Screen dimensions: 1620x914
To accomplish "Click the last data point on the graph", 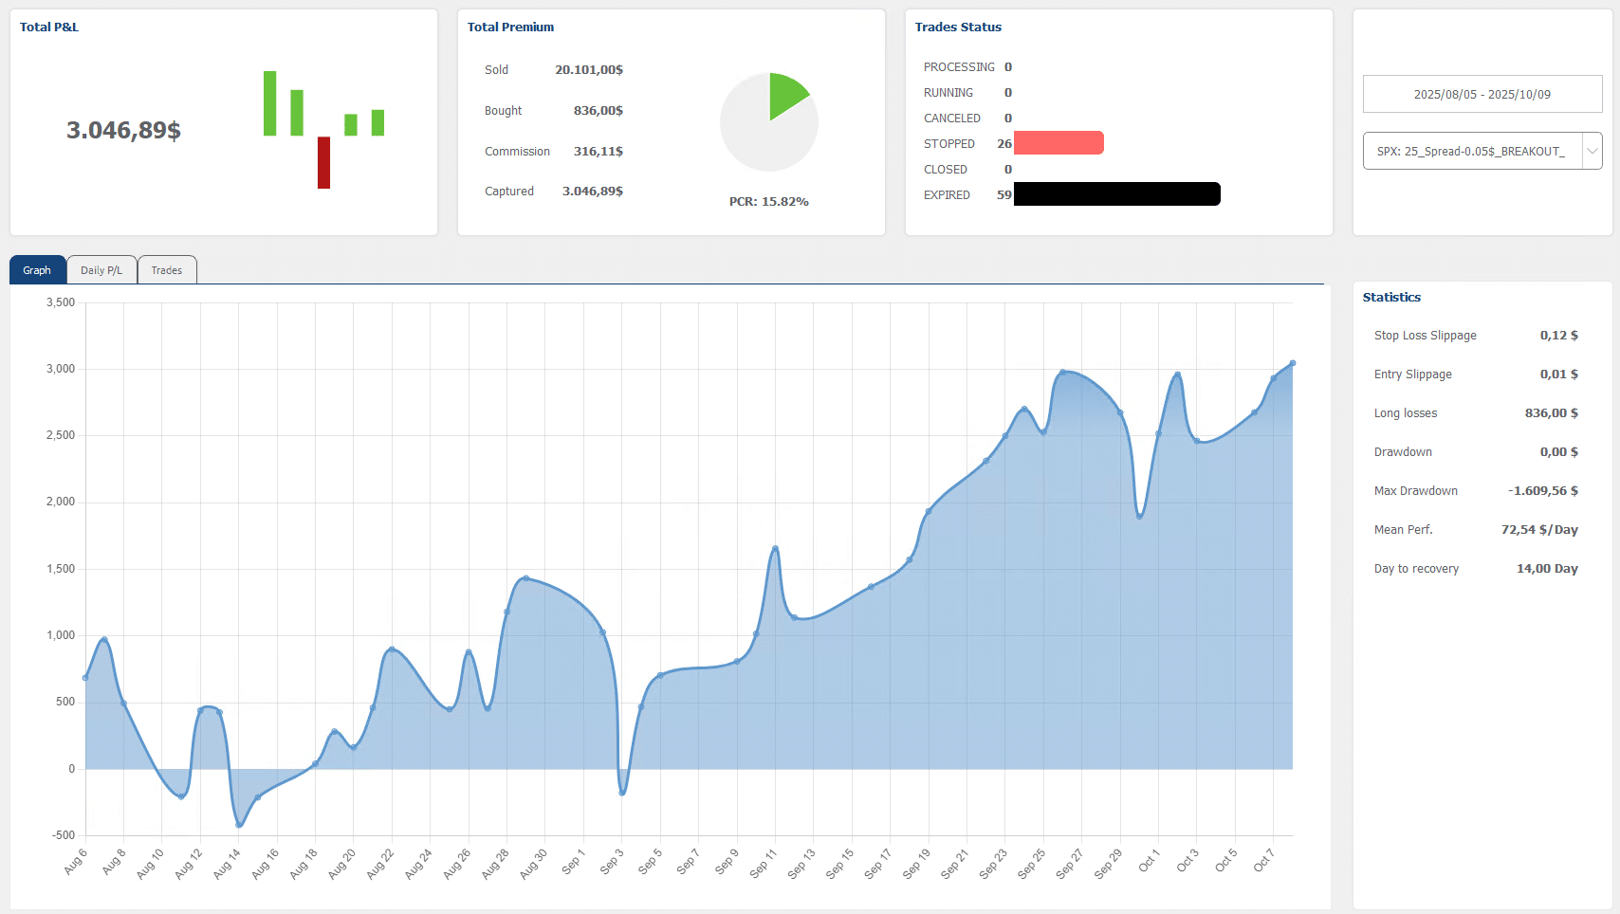I will (1292, 363).
